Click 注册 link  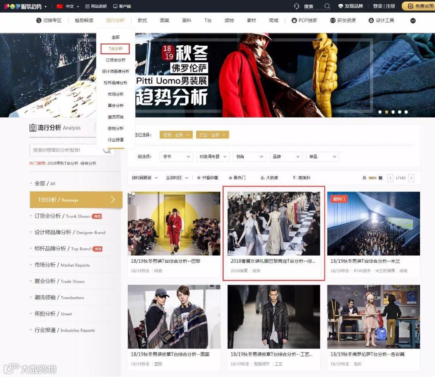point(390,6)
